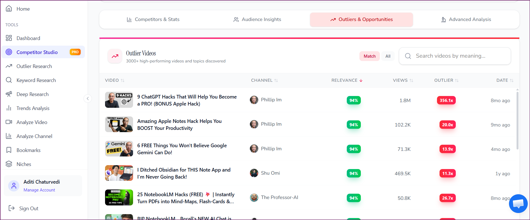Image resolution: width=530 pixels, height=220 pixels.
Task: Open the chat support bubble
Action: pos(518,203)
